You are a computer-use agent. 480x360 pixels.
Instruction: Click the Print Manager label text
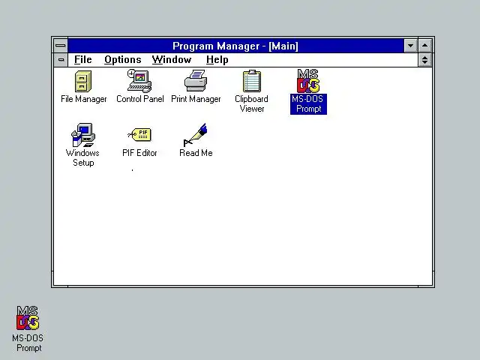[196, 99]
